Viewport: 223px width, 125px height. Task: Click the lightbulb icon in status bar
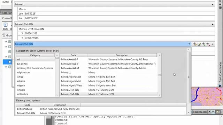[x=217, y=112]
